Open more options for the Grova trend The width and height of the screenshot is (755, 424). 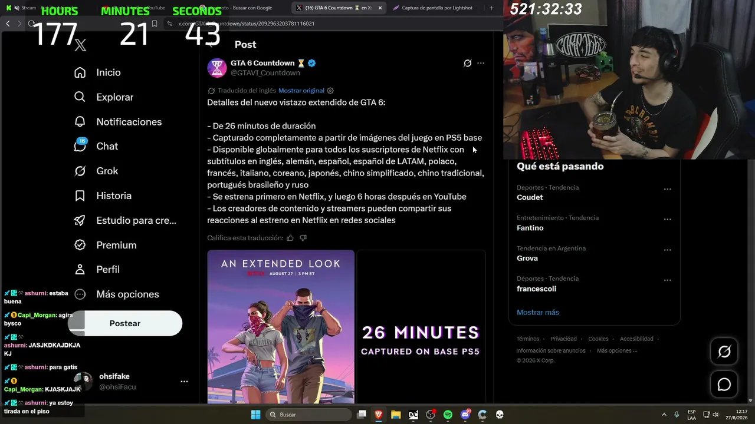pos(668,250)
